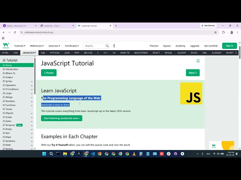Image resolution: width=241 pixels, height=180 pixels.
Task: Launch VLC media player from taskbar
Action: point(134,154)
